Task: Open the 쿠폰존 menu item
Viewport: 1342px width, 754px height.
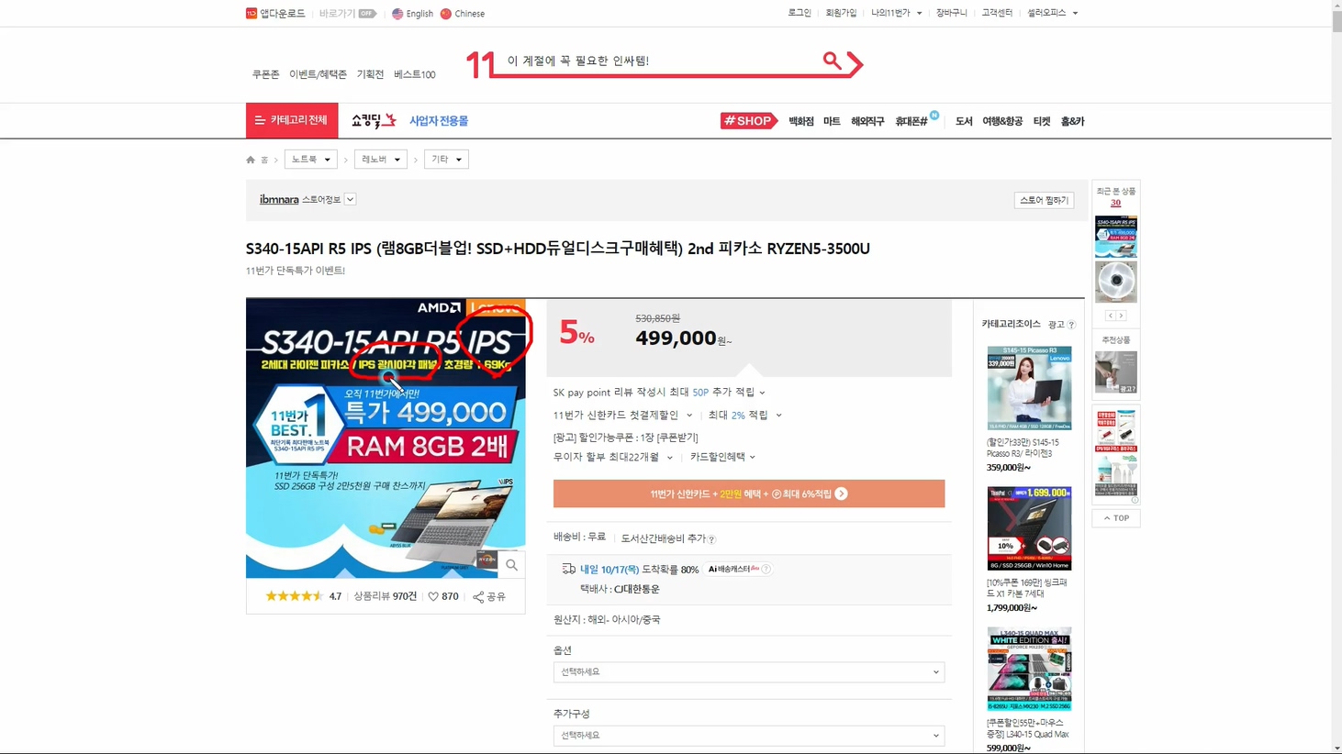Action: (265, 74)
